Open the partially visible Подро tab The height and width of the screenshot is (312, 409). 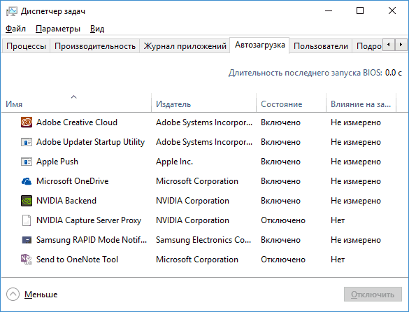tap(368, 46)
